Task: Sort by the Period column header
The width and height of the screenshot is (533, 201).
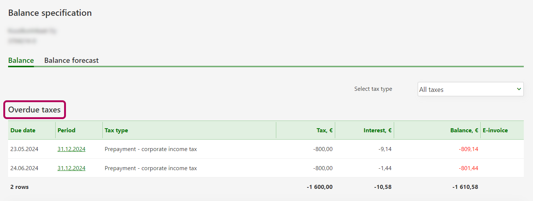Action: (x=66, y=130)
